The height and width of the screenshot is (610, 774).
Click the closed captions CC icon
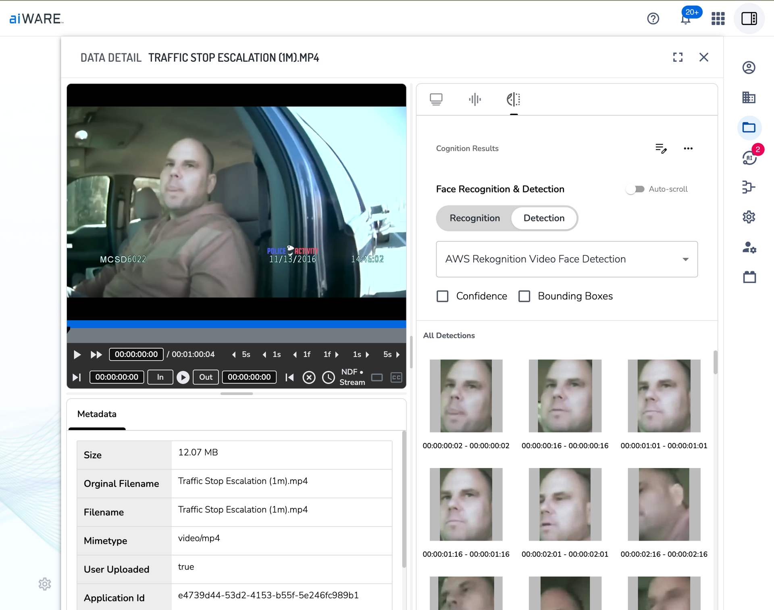(x=396, y=377)
